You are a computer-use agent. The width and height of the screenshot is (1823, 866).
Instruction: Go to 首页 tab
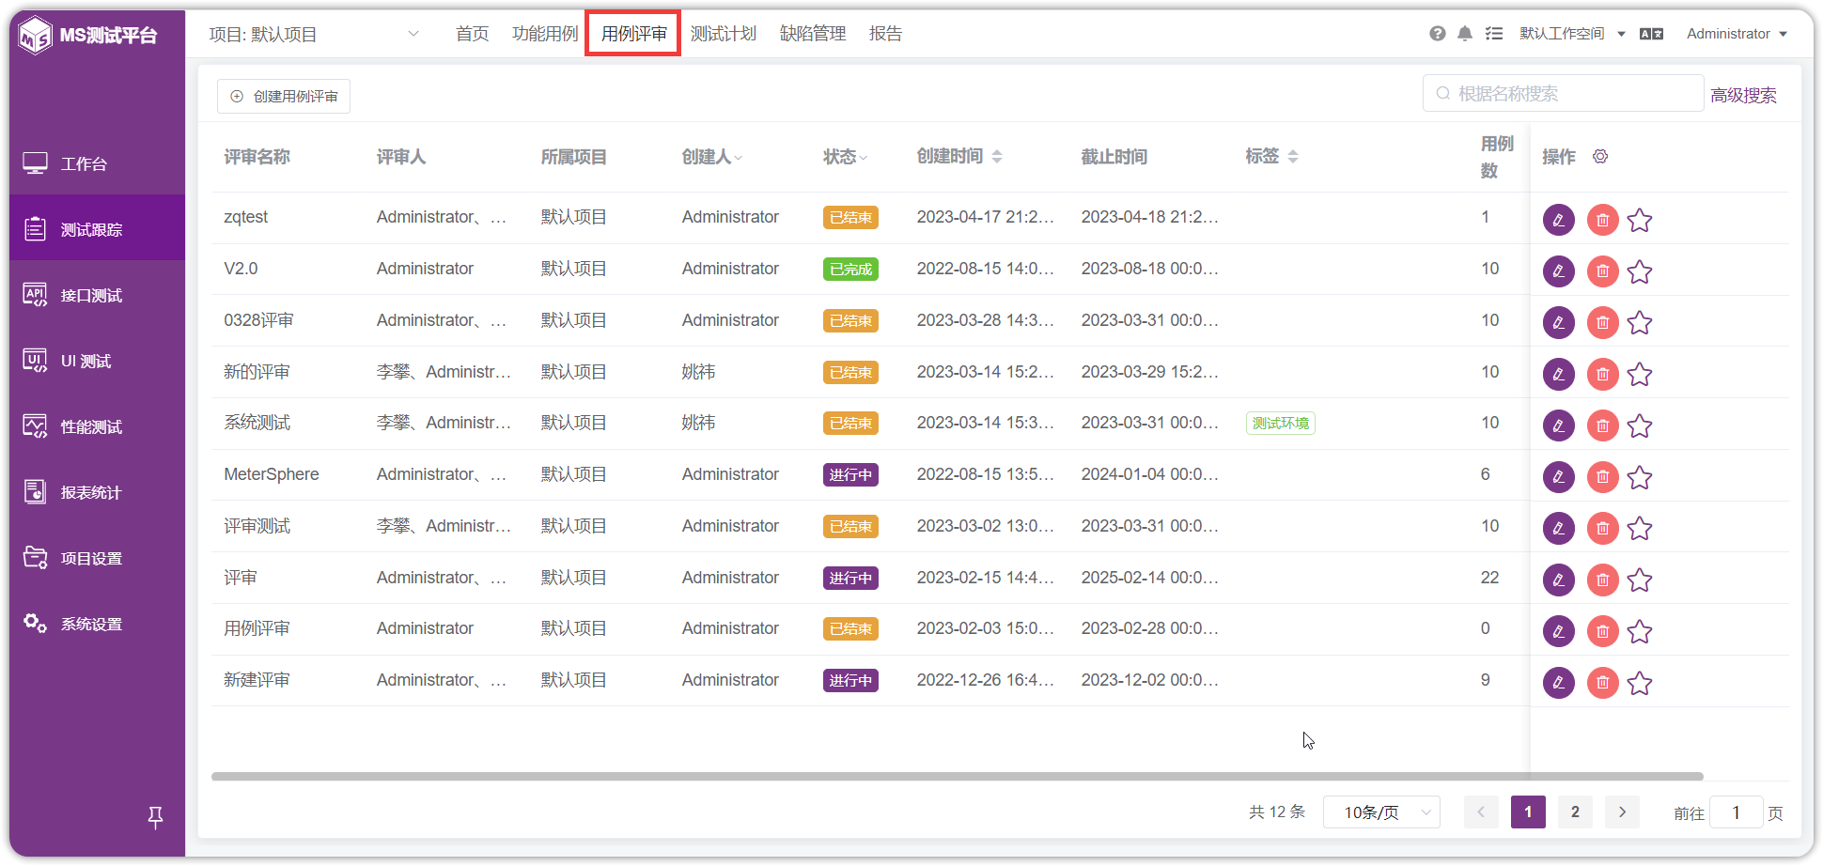pos(472,34)
